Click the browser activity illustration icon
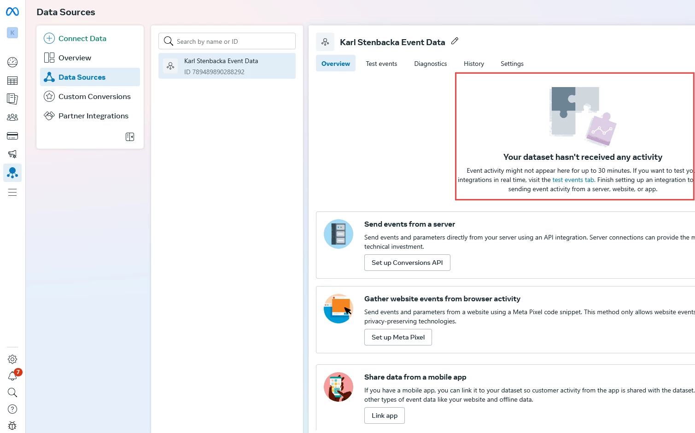Screen dimensions: 695x433 tap(339, 309)
